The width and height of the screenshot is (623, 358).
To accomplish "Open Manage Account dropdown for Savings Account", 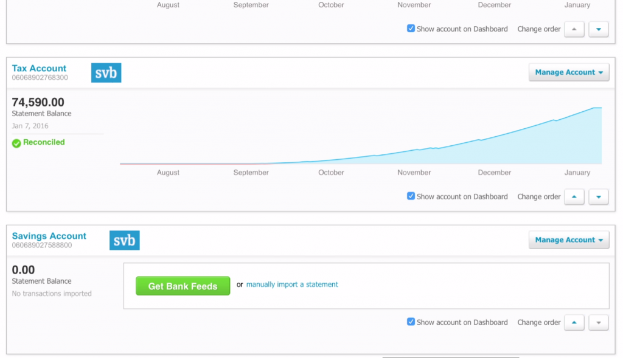I will tap(569, 239).
